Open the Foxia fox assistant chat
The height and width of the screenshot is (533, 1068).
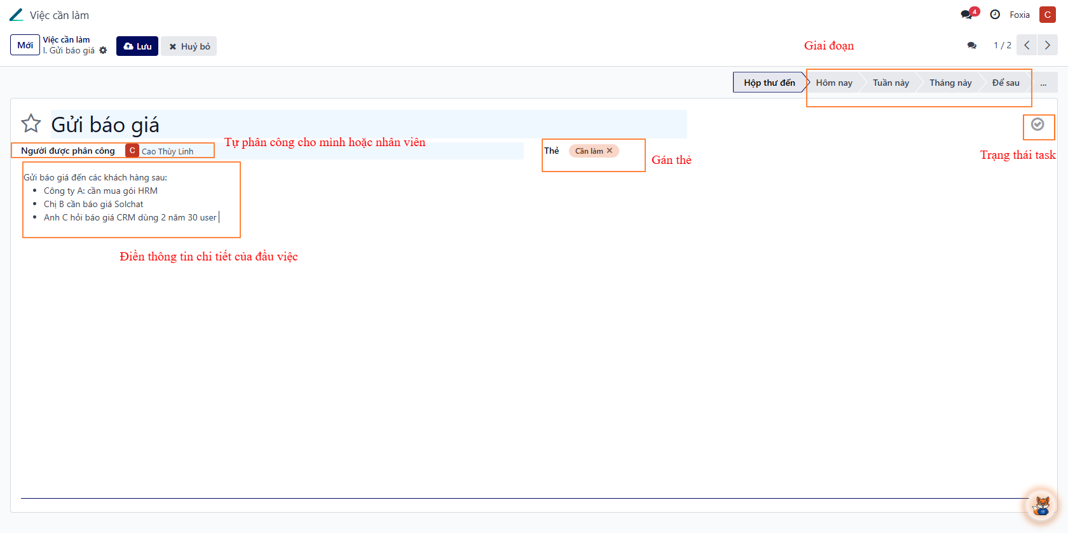[x=1041, y=506]
